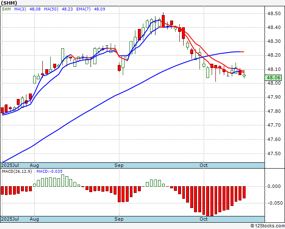
Task: Click the MACD(26,12,9) panel label
Action: (x=17, y=172)
